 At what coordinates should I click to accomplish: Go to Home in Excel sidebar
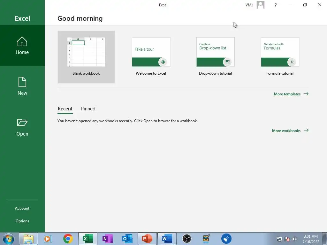(x=22, y=46)
